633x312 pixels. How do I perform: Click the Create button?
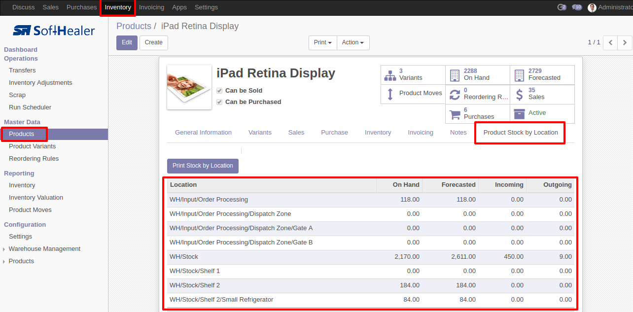tap(154, 43)
